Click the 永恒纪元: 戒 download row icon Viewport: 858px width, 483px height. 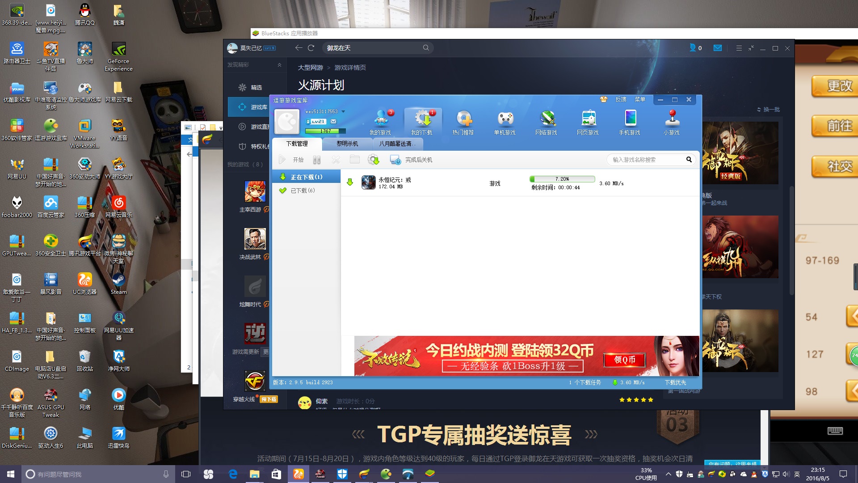369,182
